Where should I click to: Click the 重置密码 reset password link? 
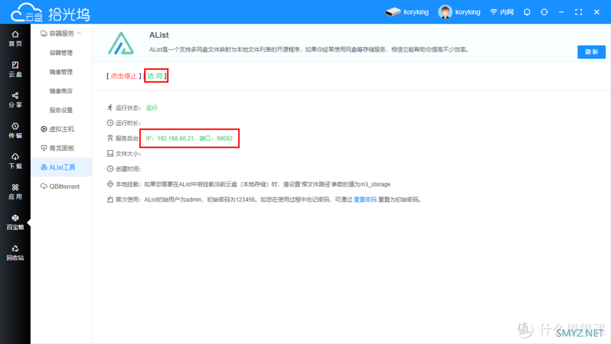pos(365,200)
